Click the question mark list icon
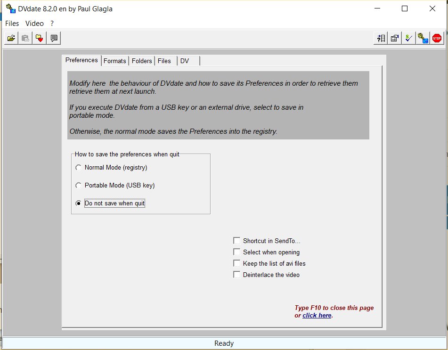The image size is (448, 350). [381, 38]
